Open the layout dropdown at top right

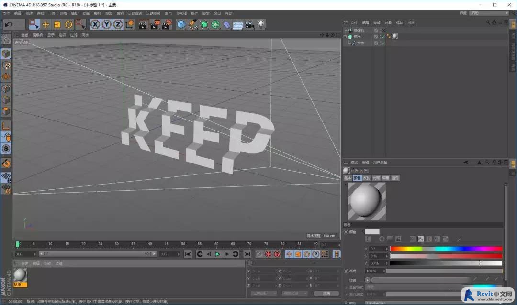489,13
